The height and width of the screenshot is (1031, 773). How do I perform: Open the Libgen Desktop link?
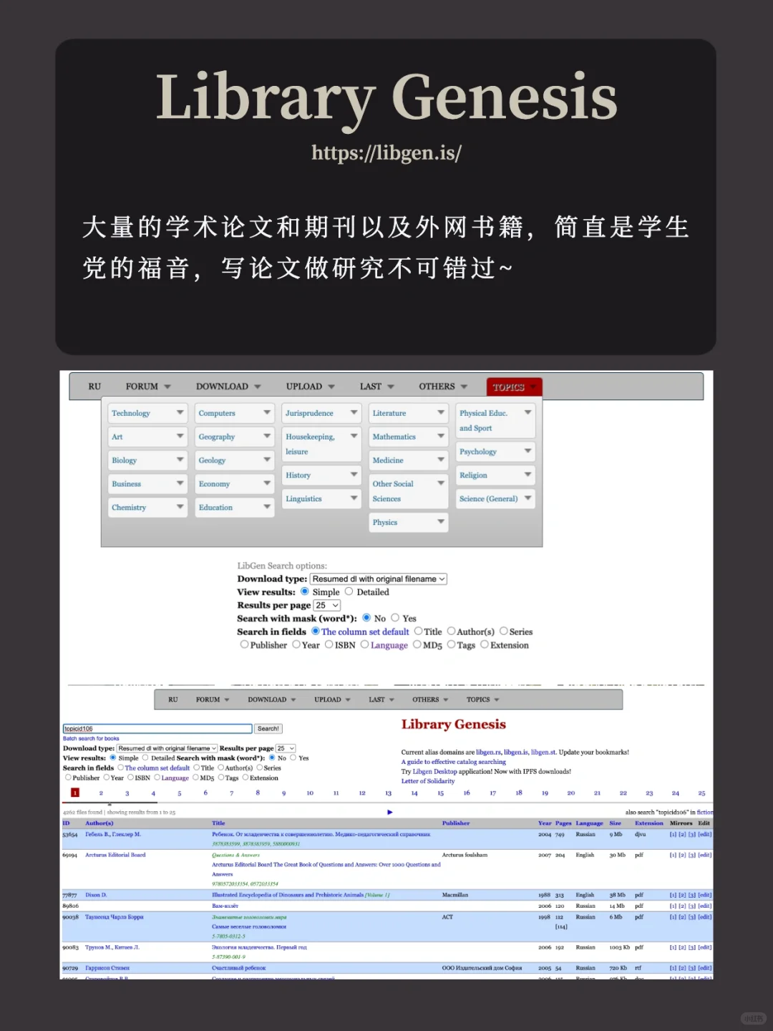tap(434, 772)
